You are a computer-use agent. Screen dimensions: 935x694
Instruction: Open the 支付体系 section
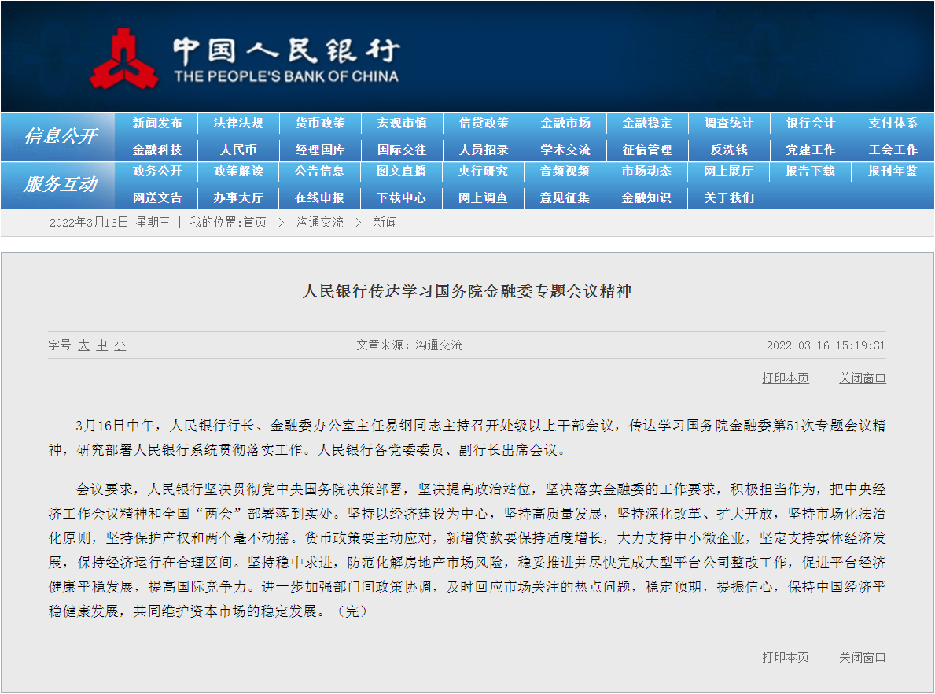click(892, 123)
